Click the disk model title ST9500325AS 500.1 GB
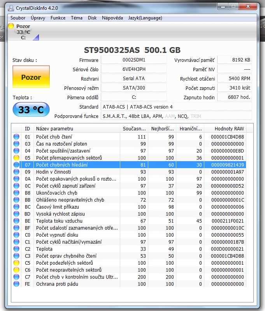265x311 pixels. coord(132,50)
